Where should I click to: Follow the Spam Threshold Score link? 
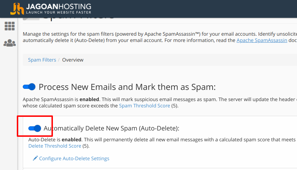click(x=144, y=106)
